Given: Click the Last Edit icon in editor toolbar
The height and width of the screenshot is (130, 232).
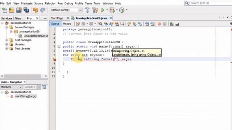Looking at the screenshot, I should pyautogui.click(x=78, y=24).
